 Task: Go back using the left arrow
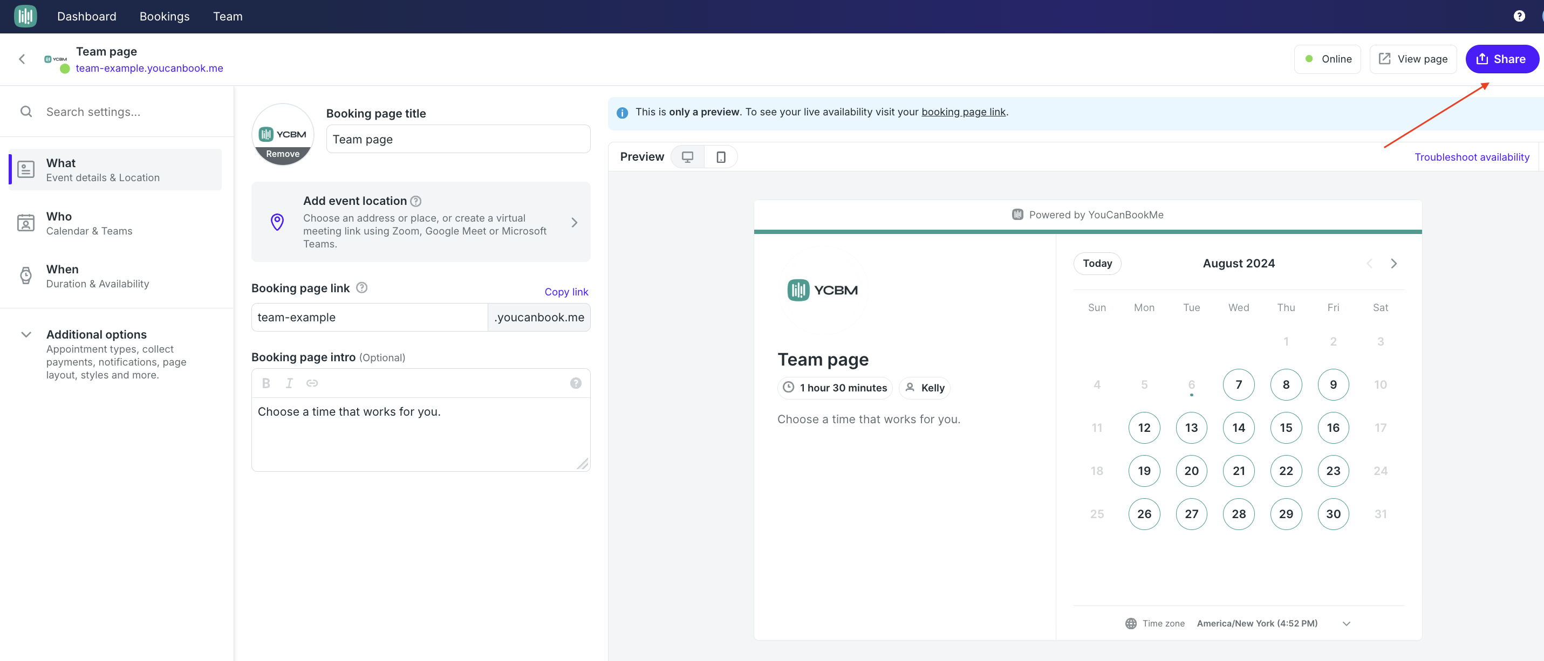22,59
